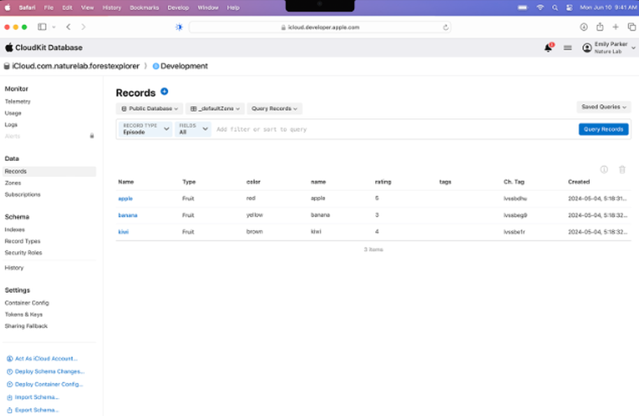Viewport: 639px width, 416px height.
Task: Open the banana record link
Action: 128,215
